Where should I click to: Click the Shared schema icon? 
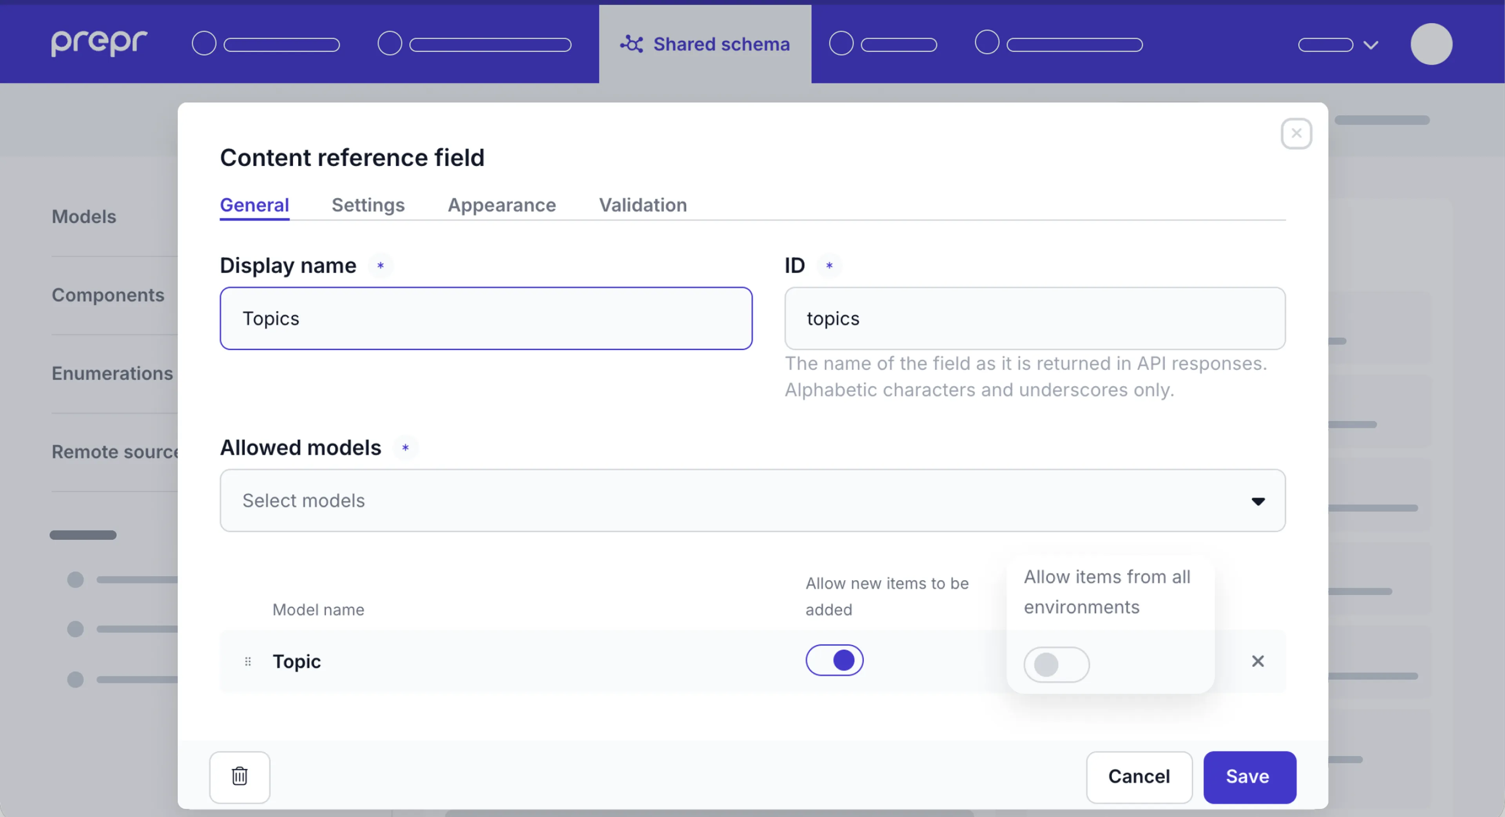(631, 44)
